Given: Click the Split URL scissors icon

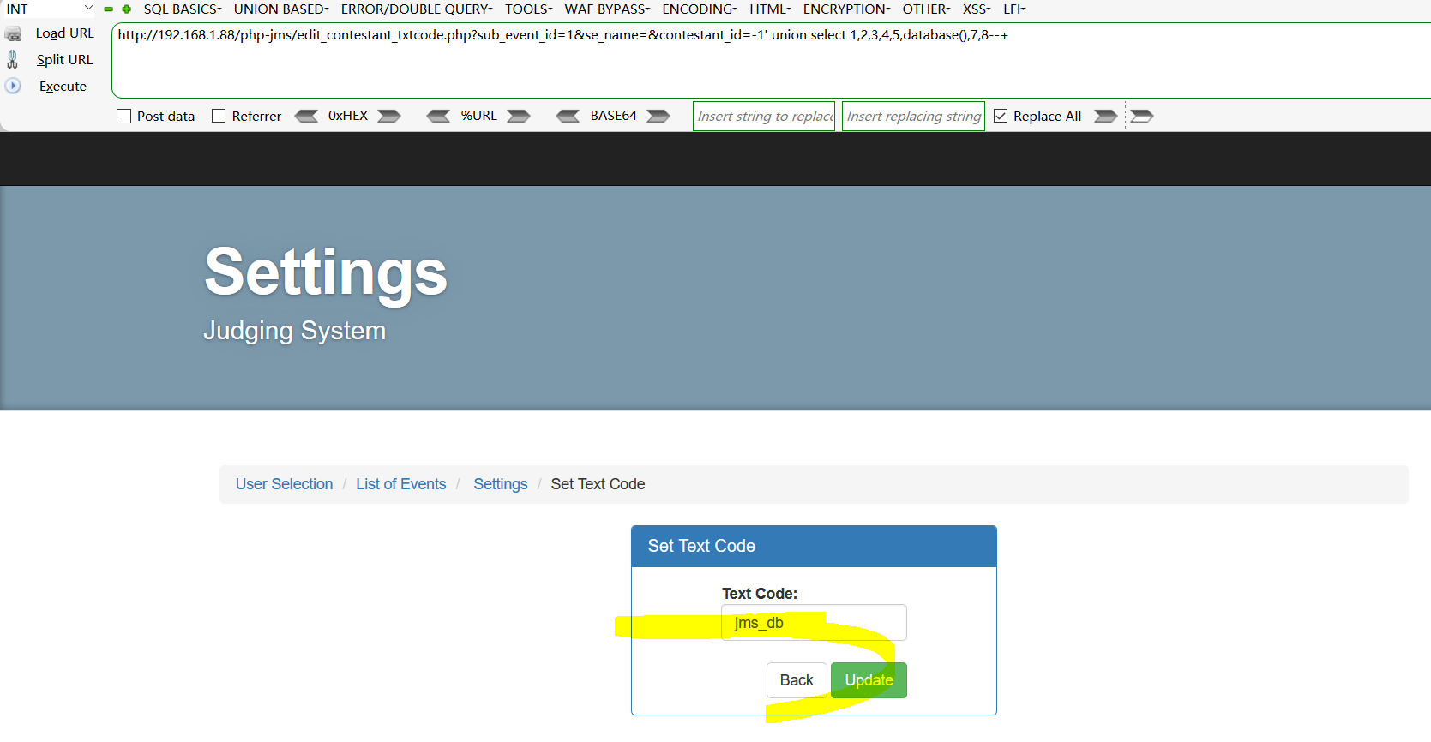Looking at the screenshot, I should point(12,59).
